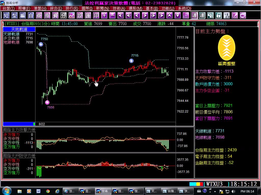Click the plus zoom-in toolbar icon
261x195 pixels.
click(x=104, y=15)
